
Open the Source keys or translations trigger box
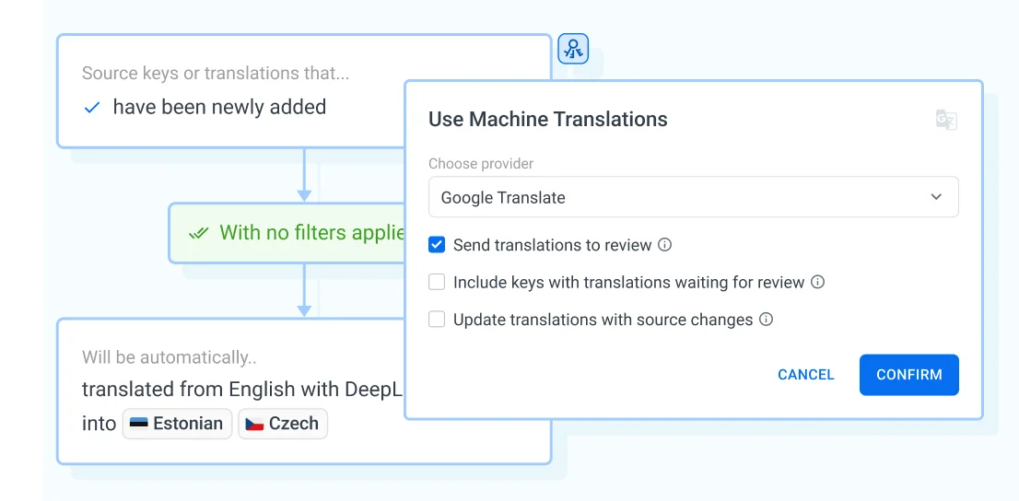[x=230, y=90]
